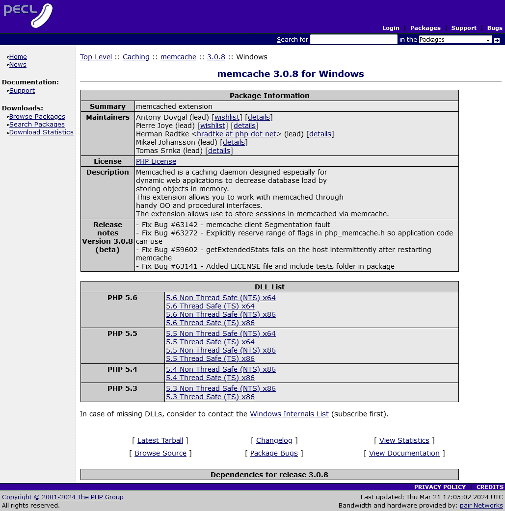Open Privacy Policy in footer bar

tap(440, 487)
